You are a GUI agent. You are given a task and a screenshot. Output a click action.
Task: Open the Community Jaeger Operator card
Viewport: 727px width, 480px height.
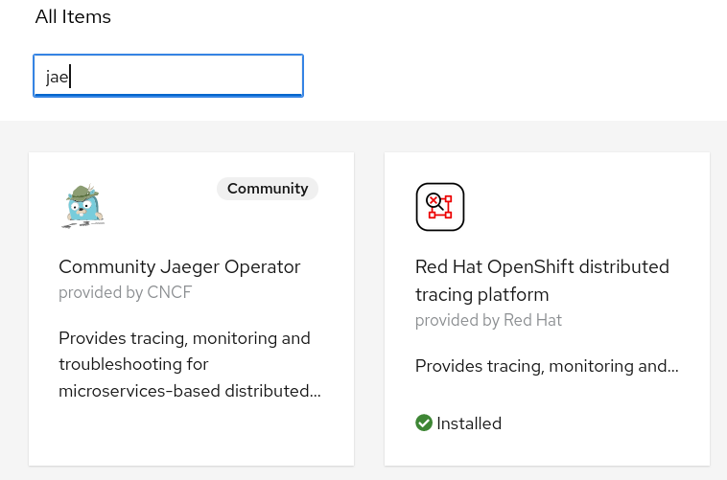coord(191,309)
